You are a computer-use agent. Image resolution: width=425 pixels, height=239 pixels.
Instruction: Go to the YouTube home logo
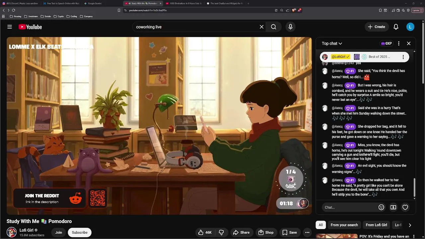[x=30, y=27]
